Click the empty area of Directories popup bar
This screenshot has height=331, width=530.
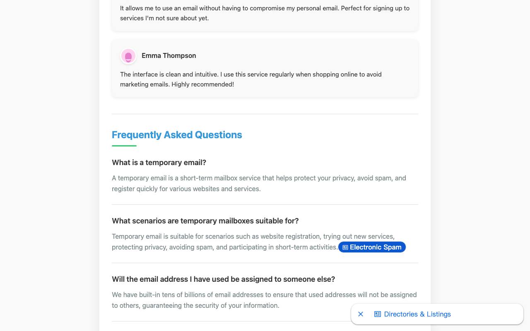click(x=487, y=314)
